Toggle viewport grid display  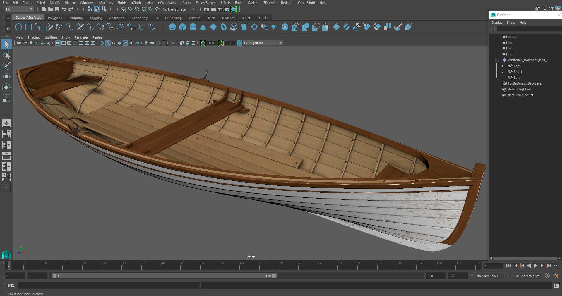click(x=58, y=43)
